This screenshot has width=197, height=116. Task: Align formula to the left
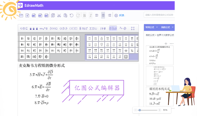(x=97, y=15)
